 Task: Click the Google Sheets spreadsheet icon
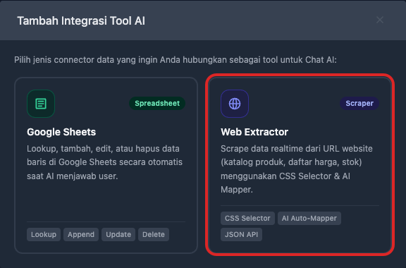[x=41, y=104]
